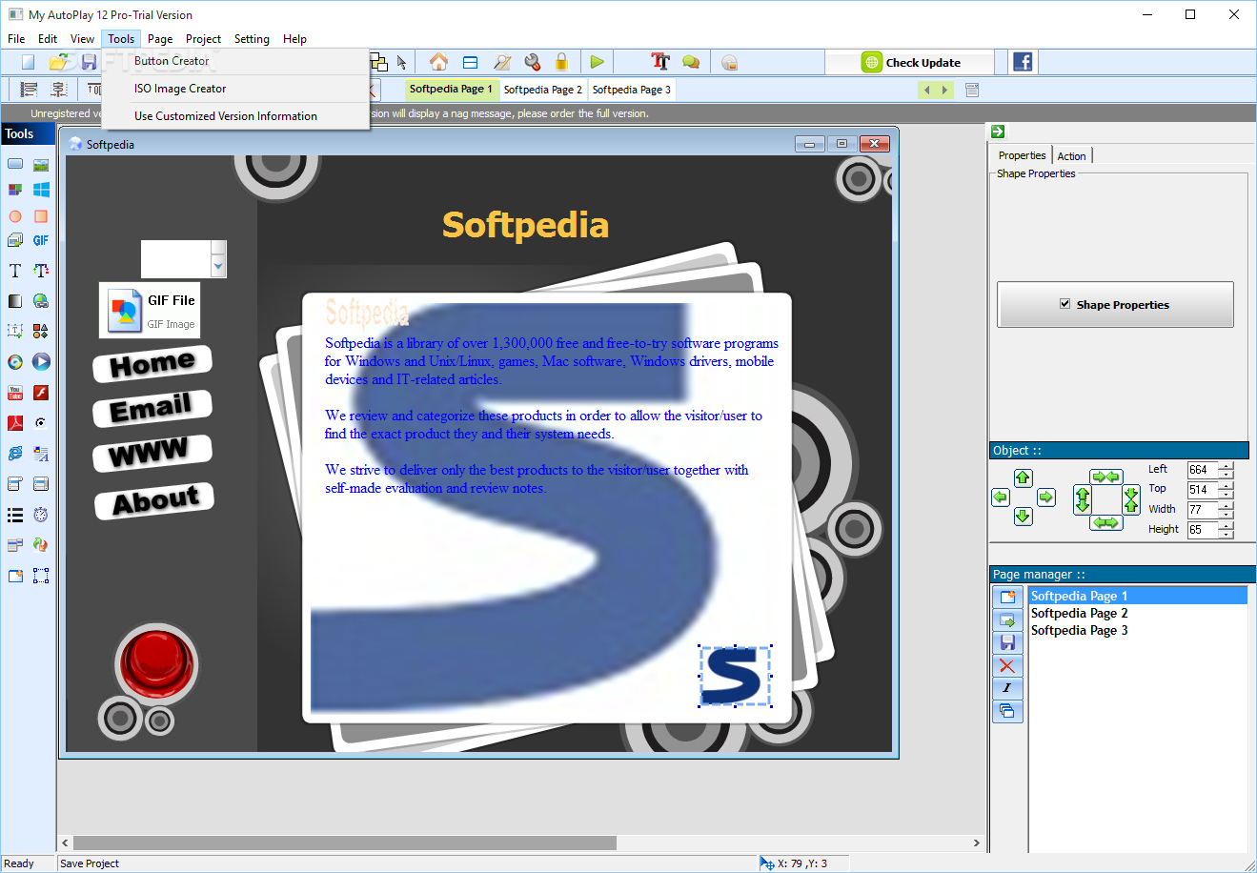1257x873 pixels.
Task: Select the circle shape tool
Action: [15, 216]
